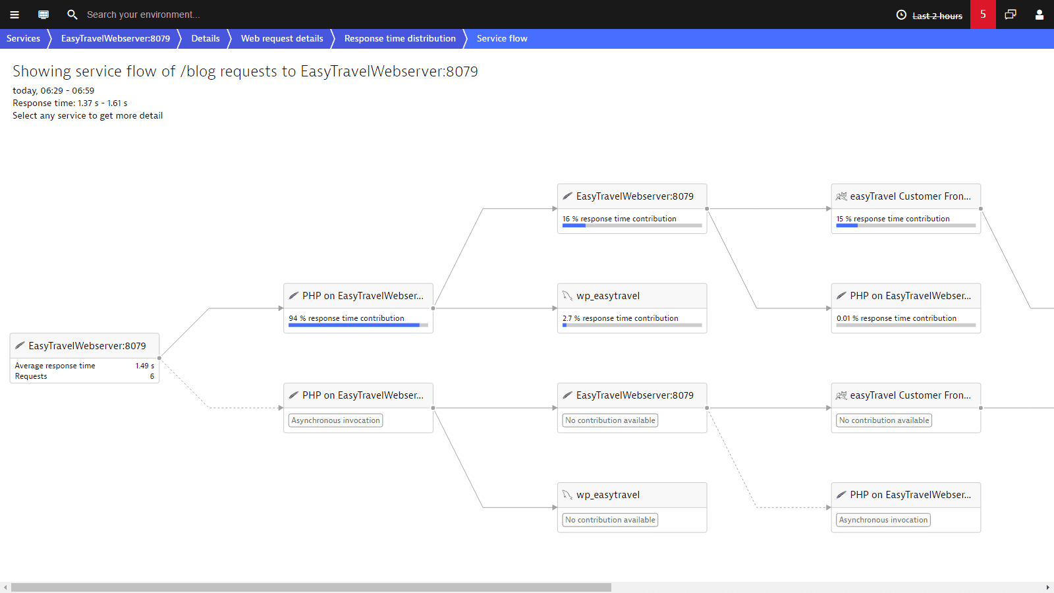
Task: Click the 16 % response time contribution bar
Action: [x=632, y=225]
